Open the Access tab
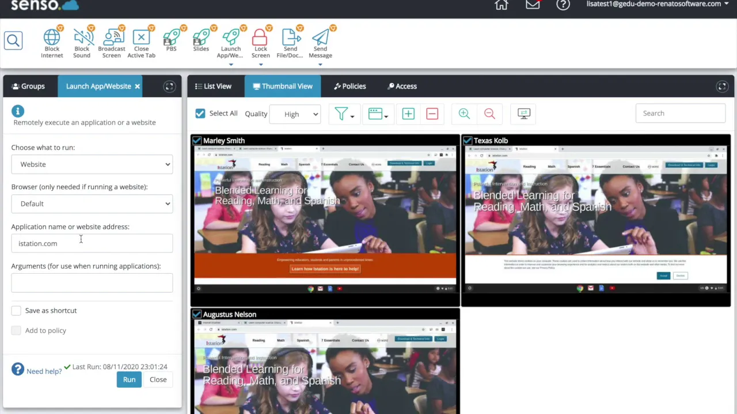This screenshot has width=737, height=414. click(x=402, y=86)
